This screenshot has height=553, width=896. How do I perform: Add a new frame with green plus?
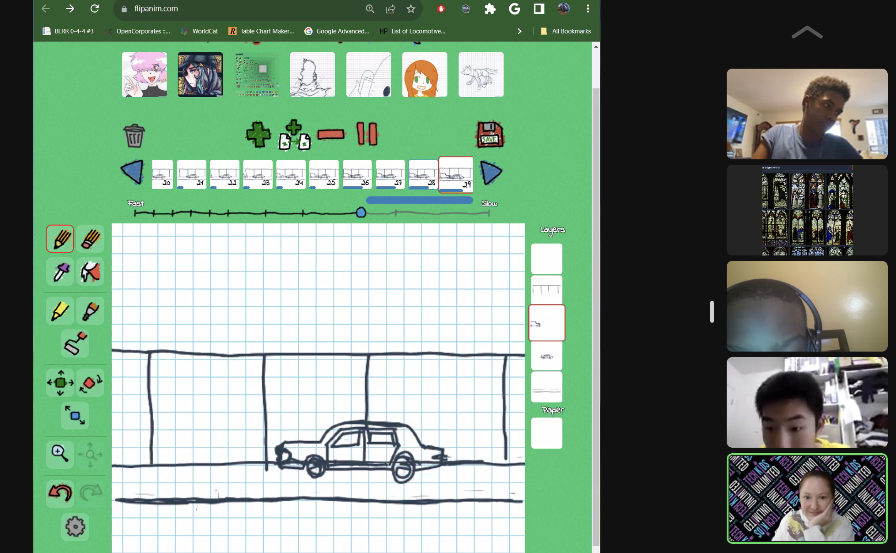click(258, 135)
